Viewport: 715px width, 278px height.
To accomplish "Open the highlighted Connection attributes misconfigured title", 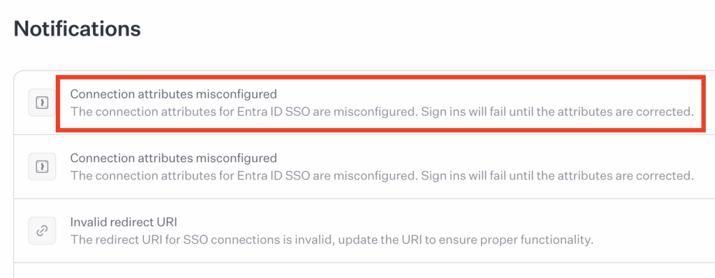I will coord(173,94).
